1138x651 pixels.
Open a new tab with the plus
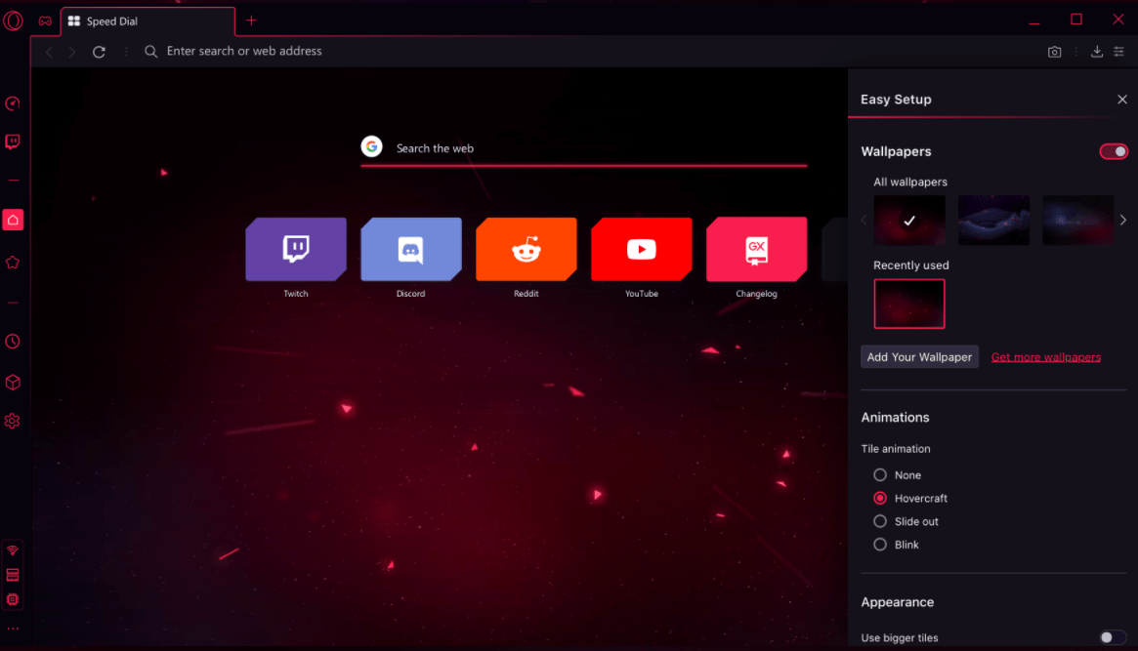click(251, 20)
